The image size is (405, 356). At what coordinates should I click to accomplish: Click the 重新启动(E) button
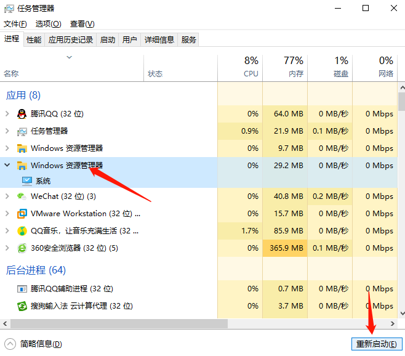(377, 344)
